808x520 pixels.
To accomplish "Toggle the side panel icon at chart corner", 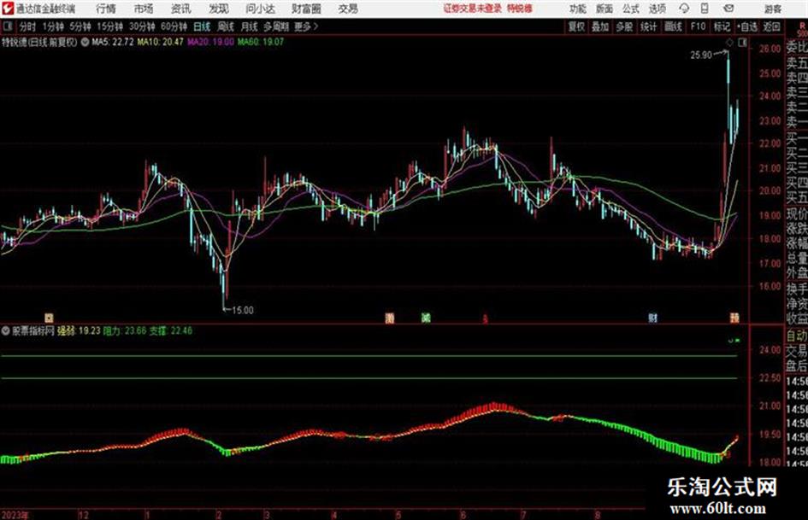I will coord(742,43).
